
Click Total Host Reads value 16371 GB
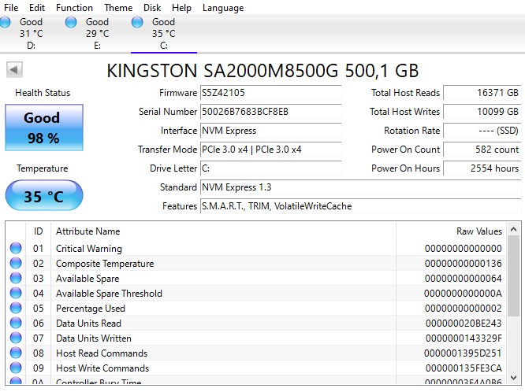482,93
